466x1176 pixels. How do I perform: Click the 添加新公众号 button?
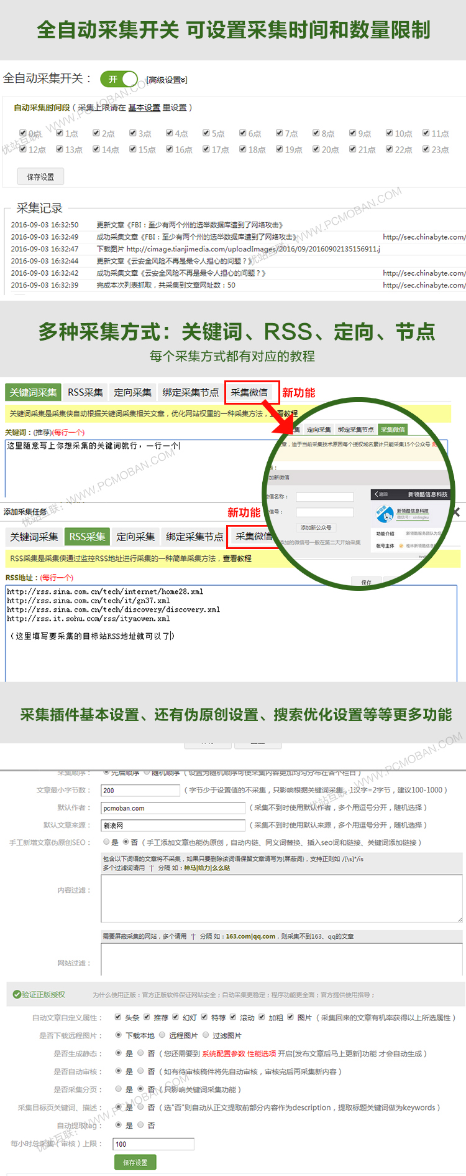(316, 527)
